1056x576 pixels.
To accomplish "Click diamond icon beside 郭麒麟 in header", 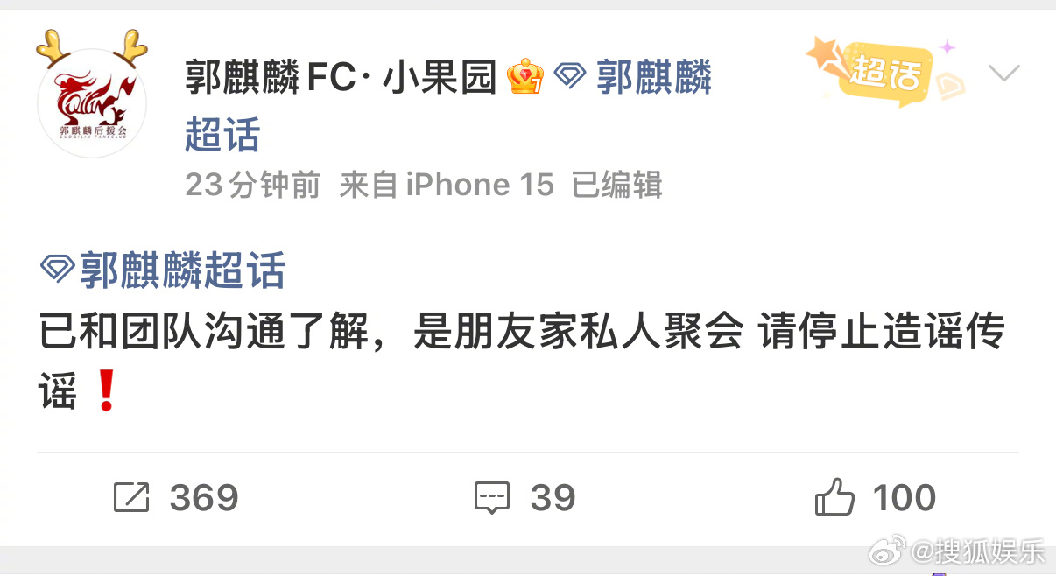I will [570, 78].
